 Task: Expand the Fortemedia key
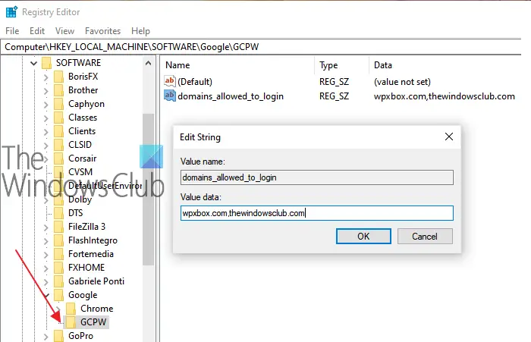[x=46, y=255]
